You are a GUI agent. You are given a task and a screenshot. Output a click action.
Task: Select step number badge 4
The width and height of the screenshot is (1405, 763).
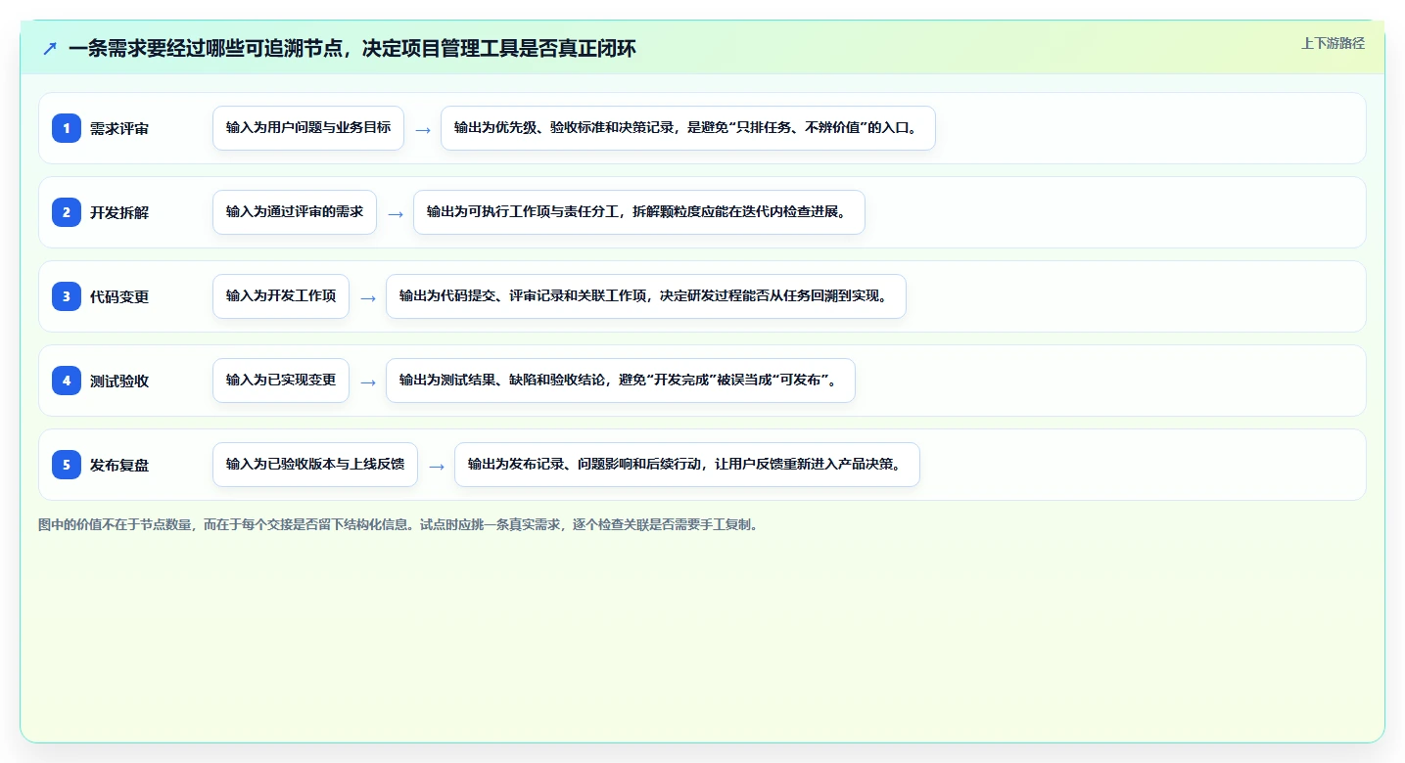pyautogui.click(x=67, y=381)
